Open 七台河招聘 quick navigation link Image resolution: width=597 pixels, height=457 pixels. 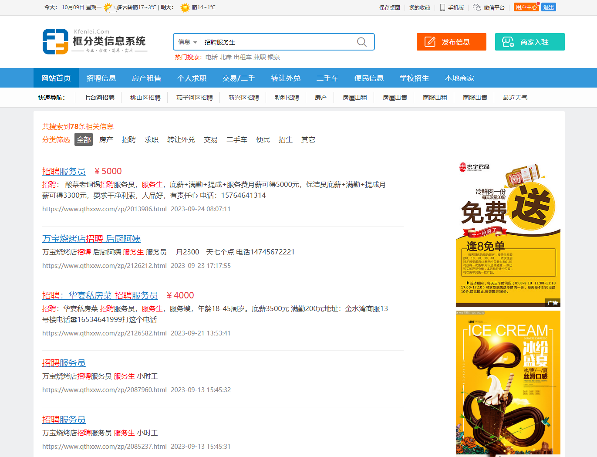pos(99,98)
